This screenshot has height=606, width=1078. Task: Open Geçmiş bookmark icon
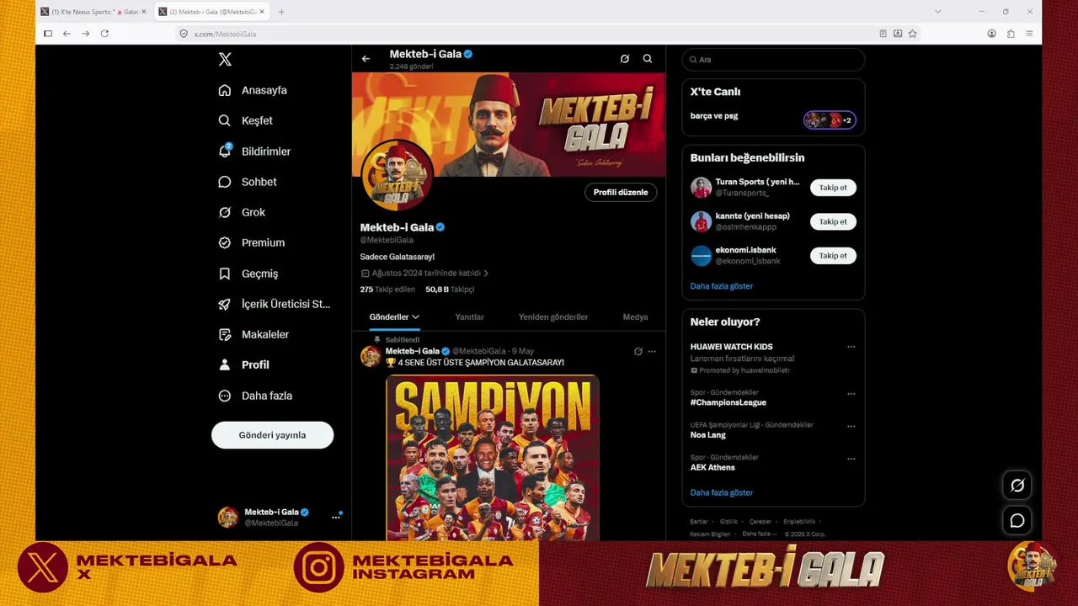click(x=224, y=274)
